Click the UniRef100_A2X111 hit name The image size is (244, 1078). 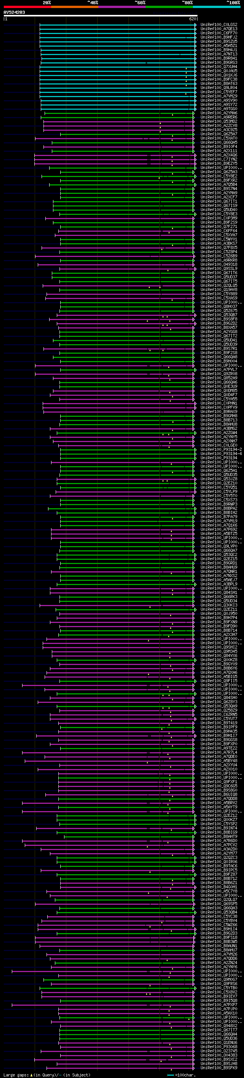coord(219,151)
